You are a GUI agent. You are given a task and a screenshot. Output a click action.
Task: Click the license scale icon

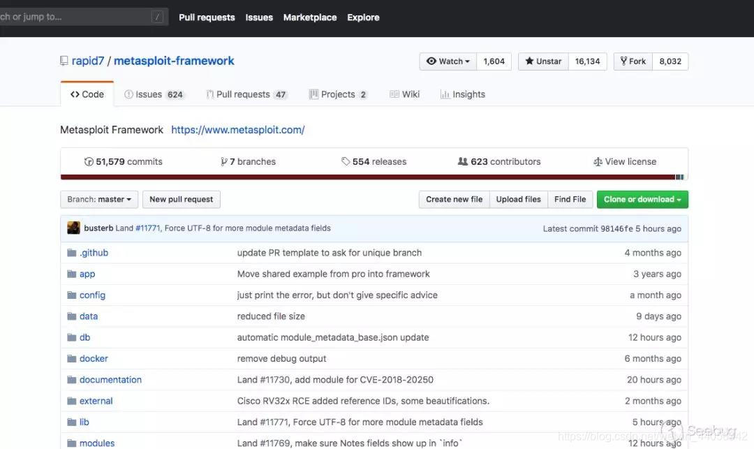pos(598,161)
